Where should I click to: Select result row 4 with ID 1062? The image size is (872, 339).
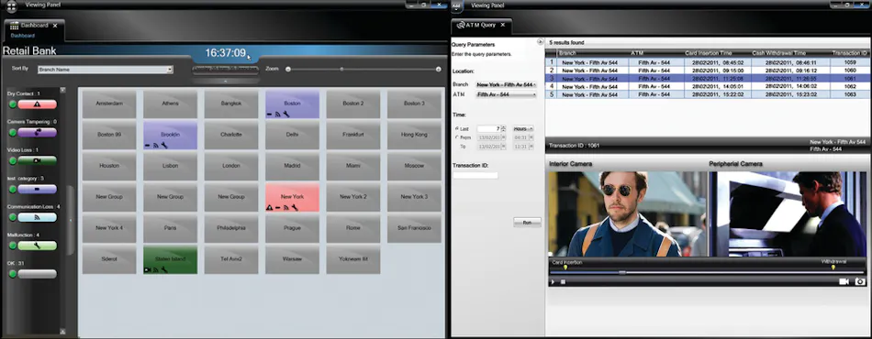[x=709, y=86]
